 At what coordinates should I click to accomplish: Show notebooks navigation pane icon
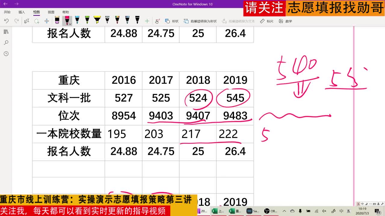pyautogui.click(x=6, y=32)
